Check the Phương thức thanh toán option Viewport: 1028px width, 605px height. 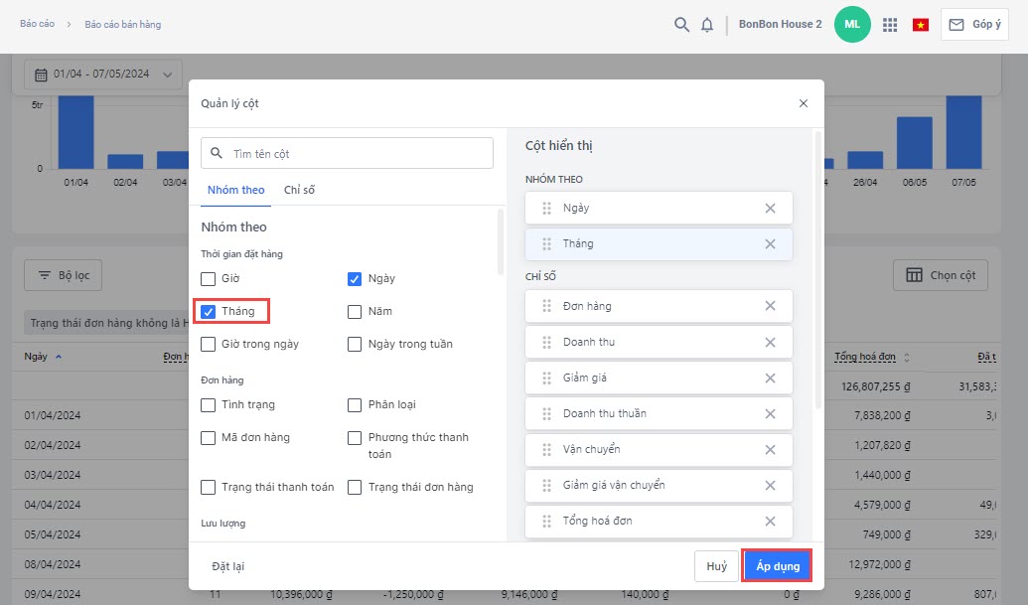tap(355, 438)
